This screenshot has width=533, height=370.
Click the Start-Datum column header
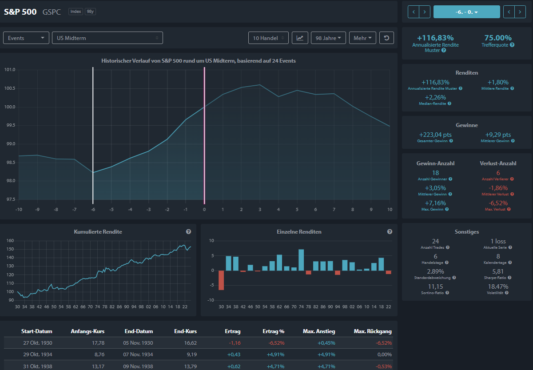36,331
